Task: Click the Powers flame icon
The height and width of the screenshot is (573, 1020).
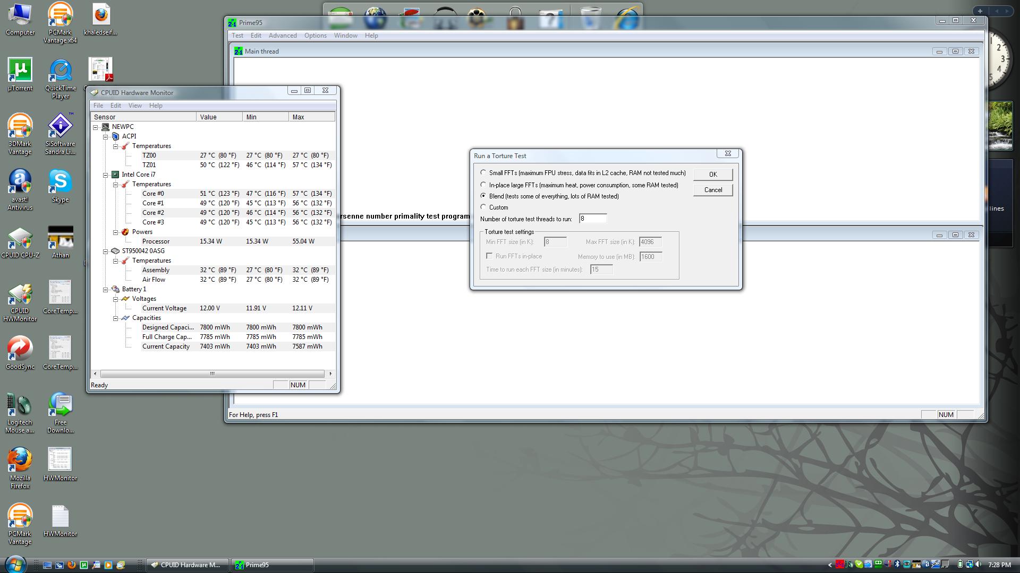Action: (125, 232)
